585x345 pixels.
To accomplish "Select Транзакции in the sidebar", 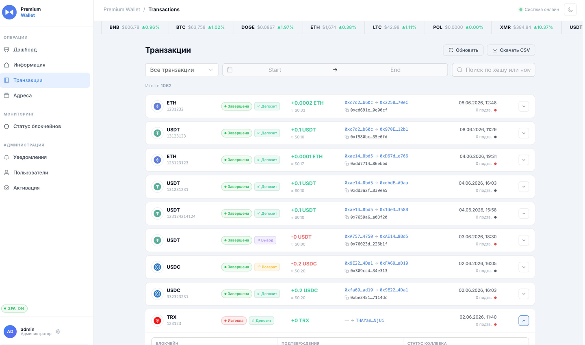I will point(45,80).
